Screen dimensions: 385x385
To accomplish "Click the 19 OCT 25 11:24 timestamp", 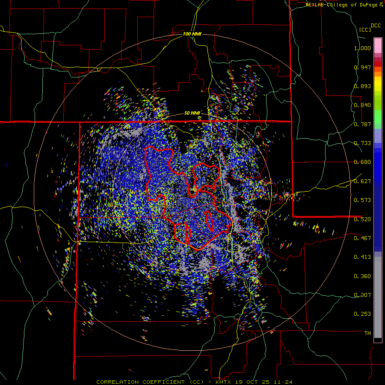I will click(x=264, y=382).
